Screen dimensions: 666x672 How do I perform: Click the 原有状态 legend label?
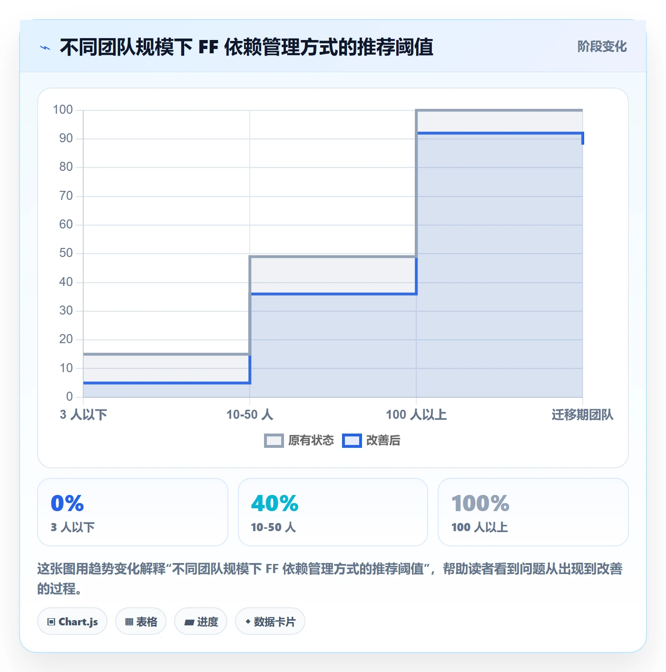point(311,441)
